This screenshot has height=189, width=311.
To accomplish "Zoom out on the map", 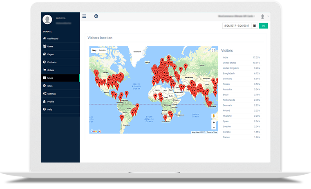I will [213, 128].
